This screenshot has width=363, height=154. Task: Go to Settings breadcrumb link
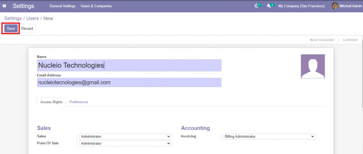click(x=13, y=18)
